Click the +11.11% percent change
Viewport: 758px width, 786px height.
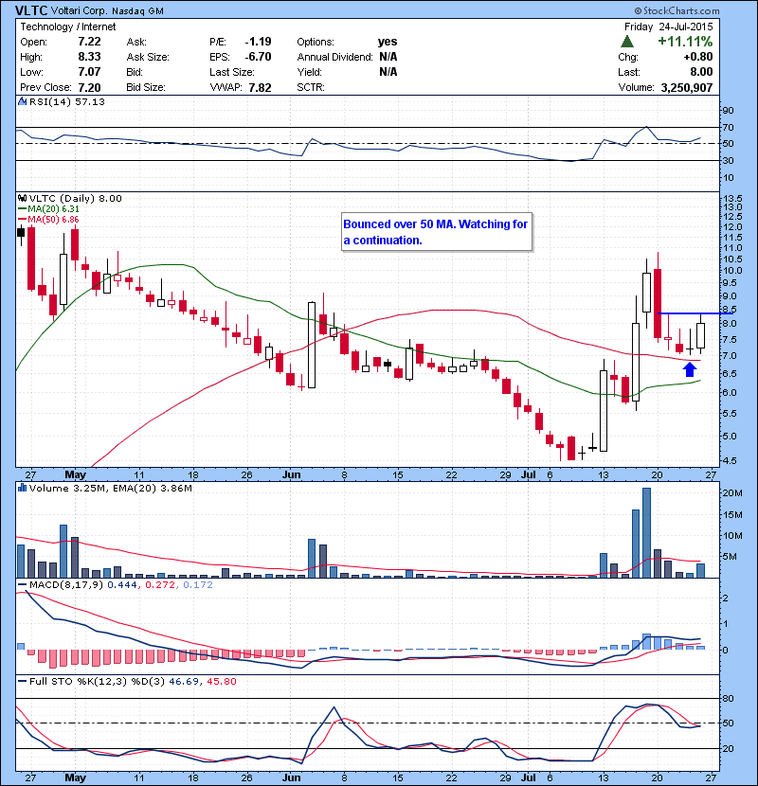click(685, 41)
